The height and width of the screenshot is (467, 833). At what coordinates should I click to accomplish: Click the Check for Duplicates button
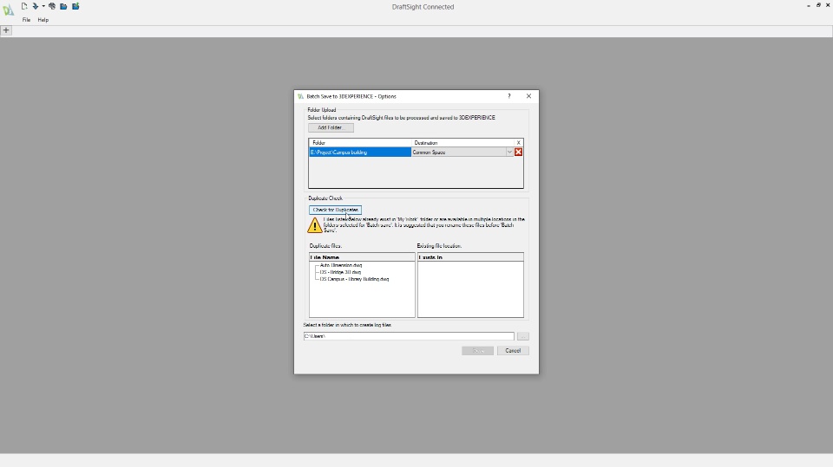[335, 210]
